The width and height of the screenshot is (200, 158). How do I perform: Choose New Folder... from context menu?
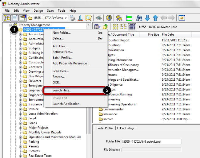click(x=76, y=33)
